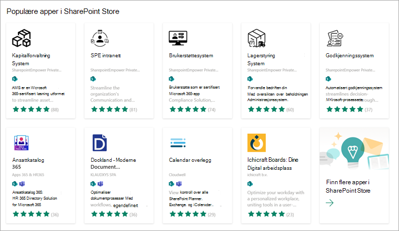399x231 pixels.
Task: Click the SPE intranett person-circle icon
Action: coord(100,38)
